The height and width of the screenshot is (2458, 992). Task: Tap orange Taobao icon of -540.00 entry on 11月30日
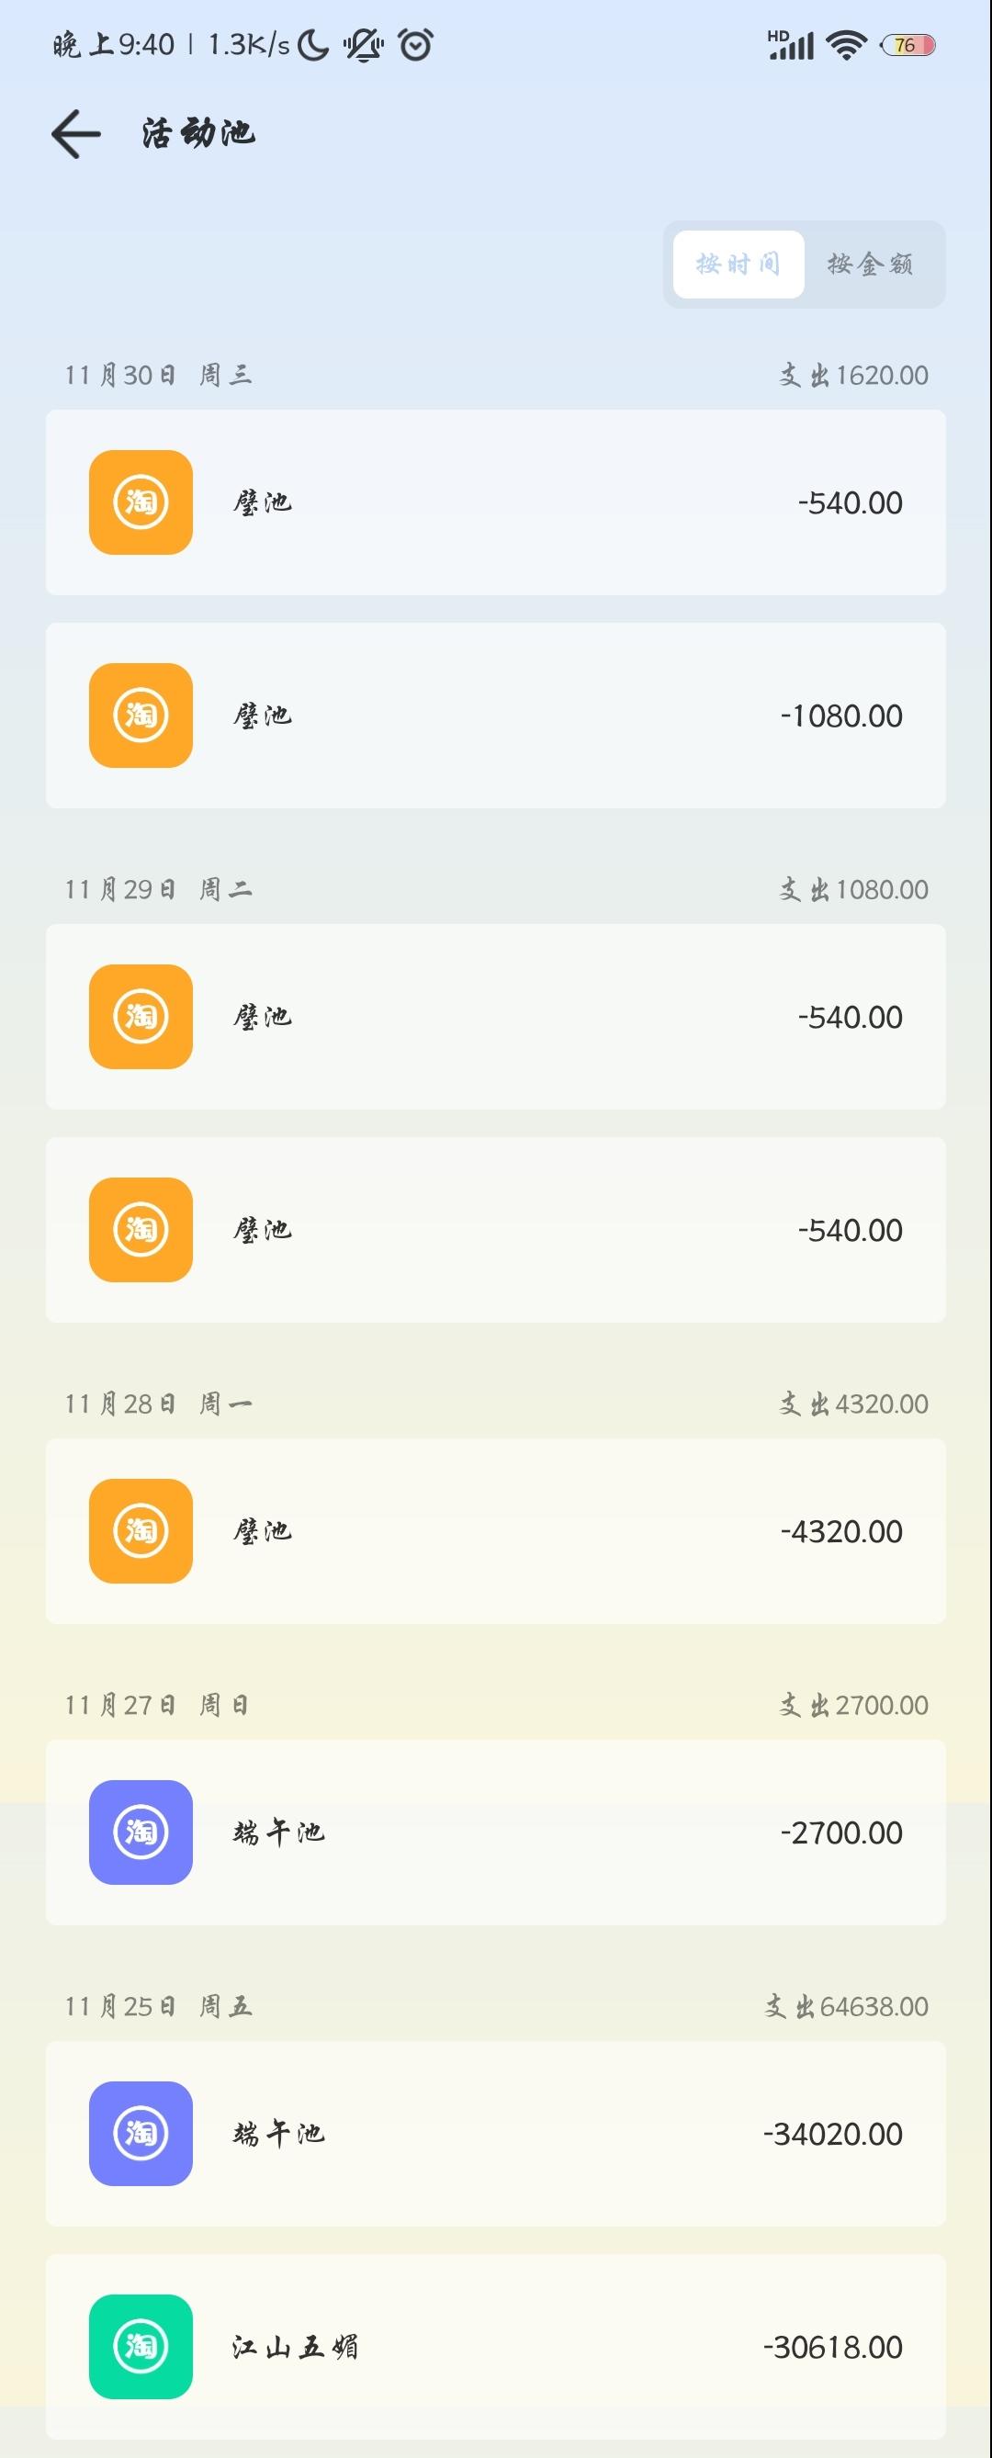[x=141, y=502]
